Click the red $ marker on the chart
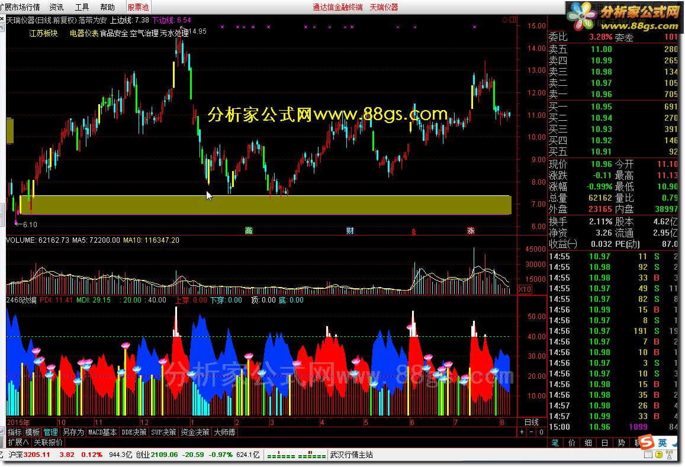The image size is (685, 467). (413, 231)
